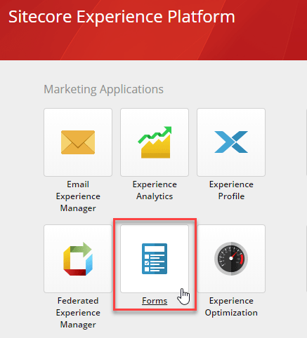Open the Experience Profile X tile
The height and width of the screenshot is (338, 307).
pyautogui.click(x=231, y=142)
